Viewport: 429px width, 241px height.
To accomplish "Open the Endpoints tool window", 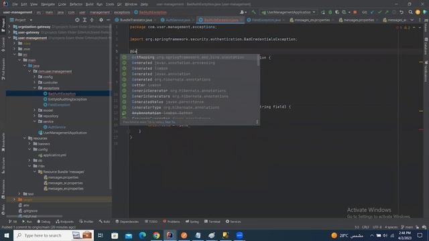I will click(x=64, y=222).
